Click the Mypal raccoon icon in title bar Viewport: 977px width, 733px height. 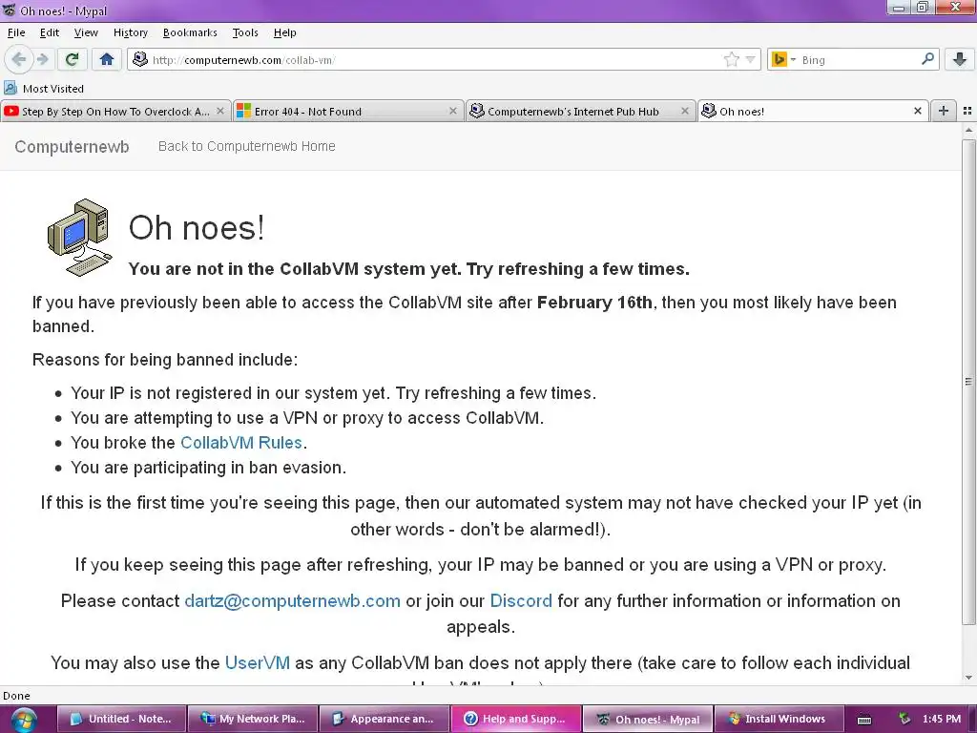tap(9, 10)
